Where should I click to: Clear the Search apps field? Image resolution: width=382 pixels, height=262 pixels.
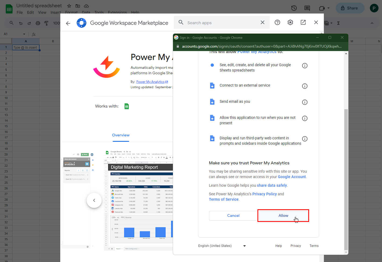[x=263, y=23]
